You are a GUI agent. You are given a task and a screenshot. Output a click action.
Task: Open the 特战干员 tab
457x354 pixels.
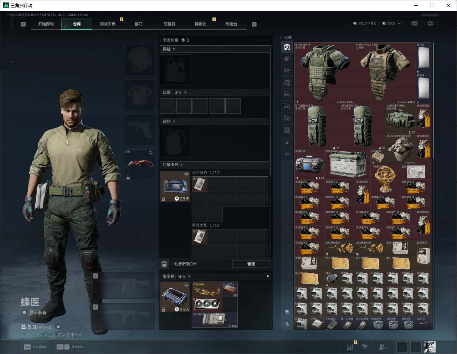[x=108, y=24]
